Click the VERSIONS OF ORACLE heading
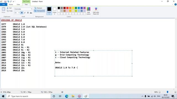 point(11,20)
